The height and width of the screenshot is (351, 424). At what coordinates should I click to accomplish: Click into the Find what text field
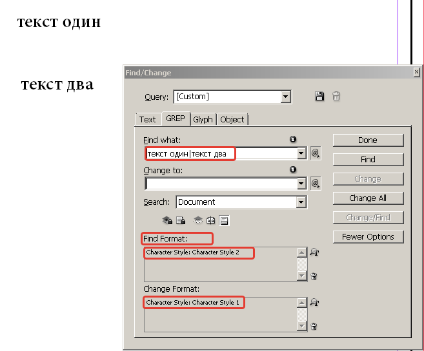coord(221,153)
